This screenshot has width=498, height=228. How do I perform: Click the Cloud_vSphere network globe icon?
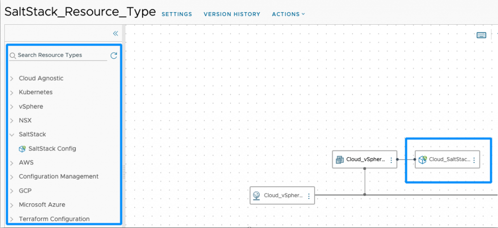point(257,195)
